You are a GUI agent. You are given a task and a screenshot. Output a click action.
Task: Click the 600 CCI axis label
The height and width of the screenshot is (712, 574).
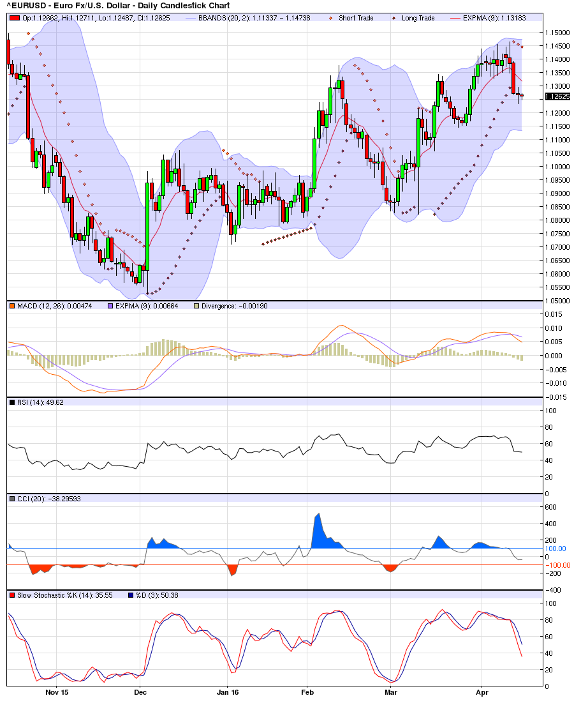coord(550,507)
